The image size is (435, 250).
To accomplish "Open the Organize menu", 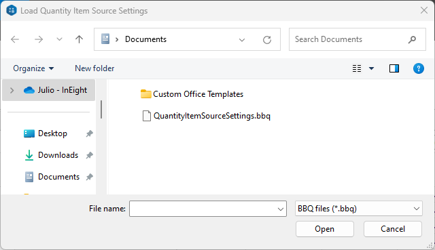I will coord(33,68).
